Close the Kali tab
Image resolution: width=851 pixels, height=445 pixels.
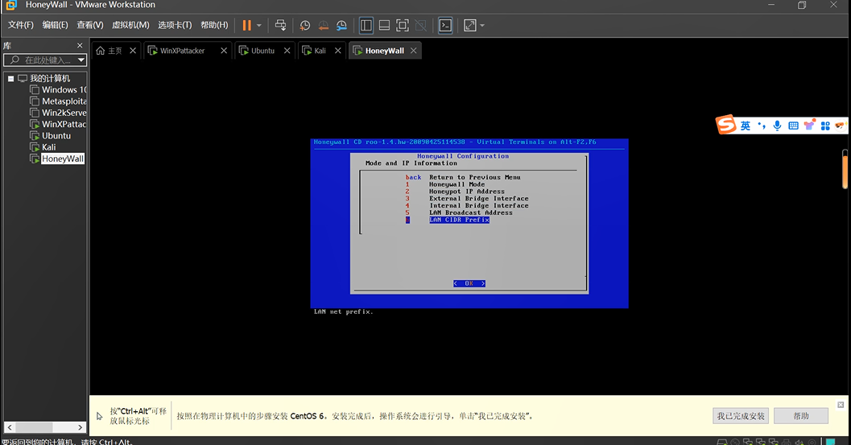pyautogui.click(x=338, y=51)
